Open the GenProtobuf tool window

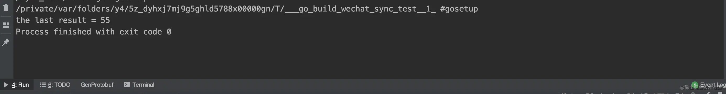coord(97,85)
